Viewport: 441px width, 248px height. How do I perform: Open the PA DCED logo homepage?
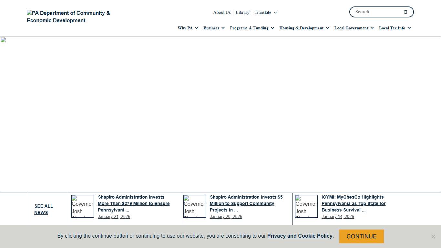68,17
